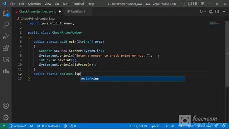Viewport: 229px width, 129px height.
Task: Toggle the bottom panel layout
Action: pyautogui.click(x=190, y=4)
